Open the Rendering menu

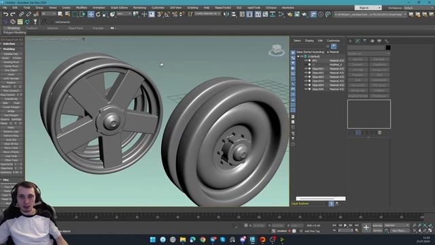(x=139, y=7)
